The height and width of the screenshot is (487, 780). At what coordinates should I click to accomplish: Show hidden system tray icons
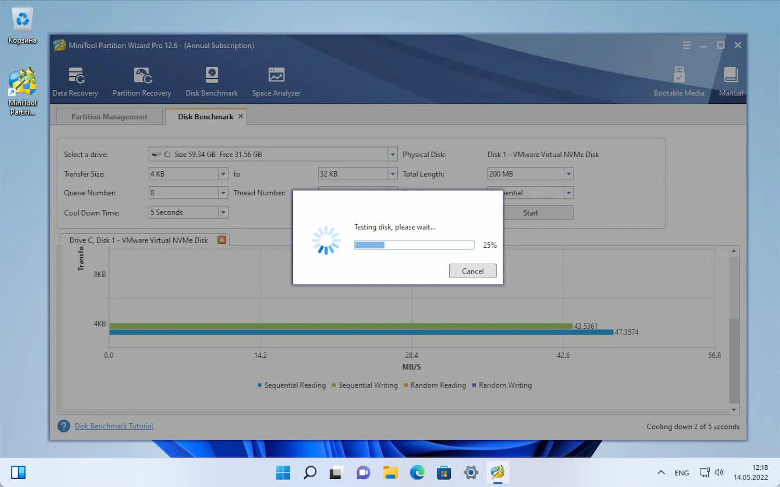click(x=661, y=472)
